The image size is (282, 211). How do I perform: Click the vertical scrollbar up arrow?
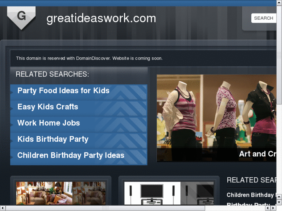tap(279, 2)
